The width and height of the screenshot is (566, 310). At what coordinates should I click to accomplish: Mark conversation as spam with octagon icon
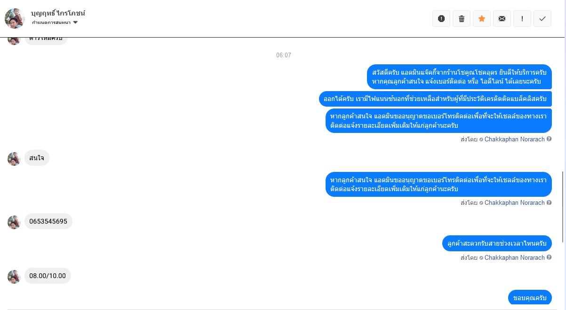tap(441, 19)
